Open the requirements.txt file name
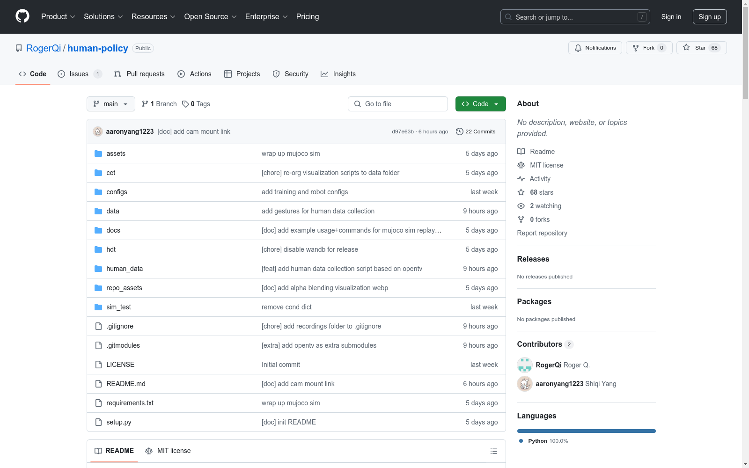The image size is (749, 468). [x=130, y=403]
